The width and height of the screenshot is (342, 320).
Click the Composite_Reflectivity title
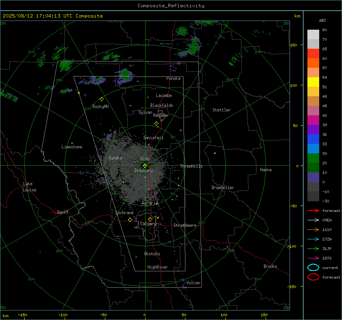tap(171, 6)
